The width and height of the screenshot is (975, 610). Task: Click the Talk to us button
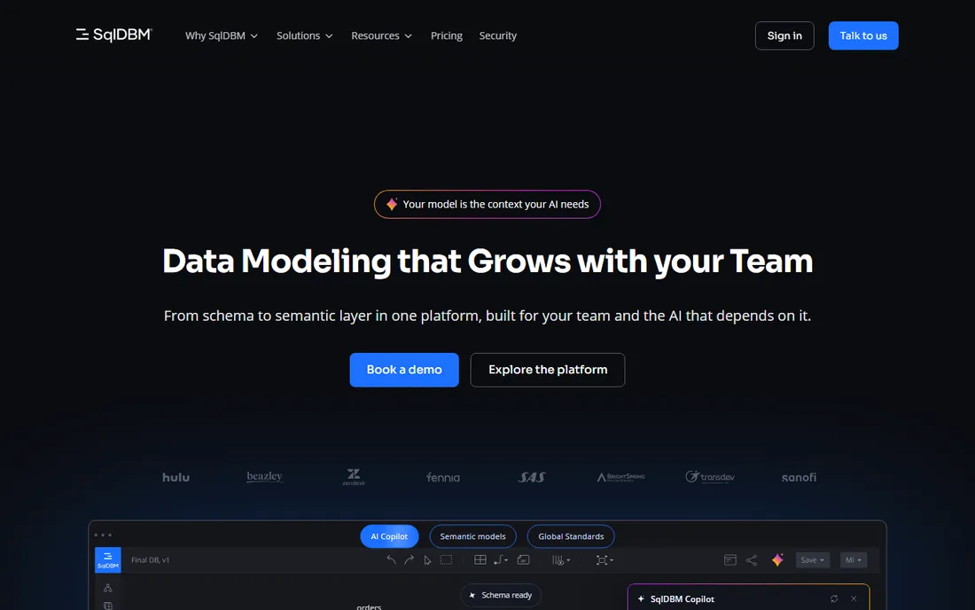click(x=863, y=35)
